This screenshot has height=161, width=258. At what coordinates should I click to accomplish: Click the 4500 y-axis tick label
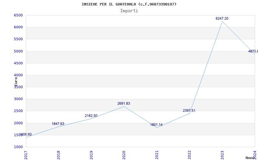coord(18,63)
